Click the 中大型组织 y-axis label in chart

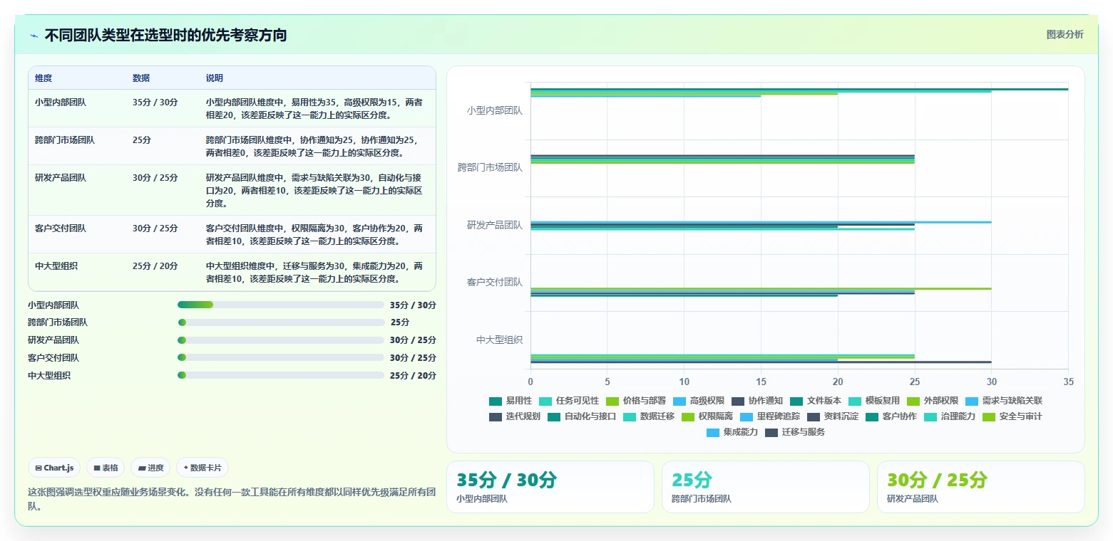click(499, 340)
